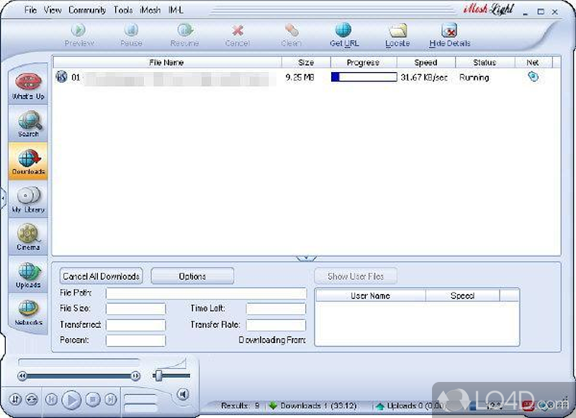The width and height of the screenshot is (576, 418).
Task: Click the Uploads arrow icon in status bar
Action: click(380, 406)
